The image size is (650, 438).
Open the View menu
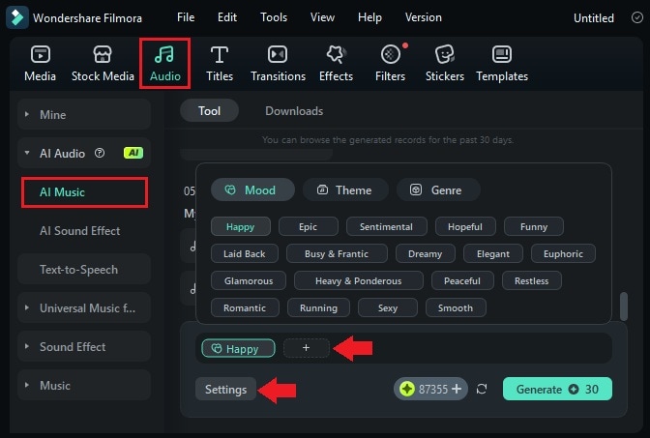click(x=322, y=17)
